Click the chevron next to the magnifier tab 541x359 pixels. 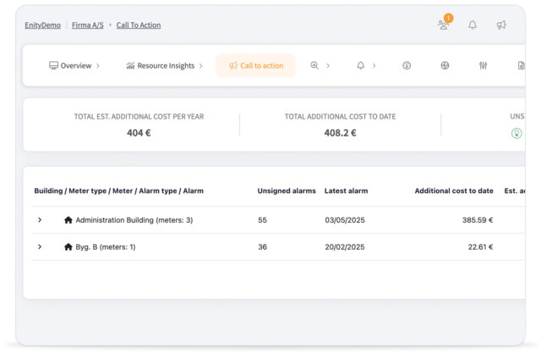pyautogui.click(x=328, y=66)
